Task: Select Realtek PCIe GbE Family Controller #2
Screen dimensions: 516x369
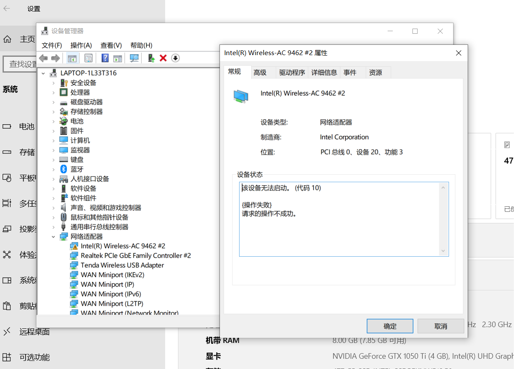Action: 136,255
